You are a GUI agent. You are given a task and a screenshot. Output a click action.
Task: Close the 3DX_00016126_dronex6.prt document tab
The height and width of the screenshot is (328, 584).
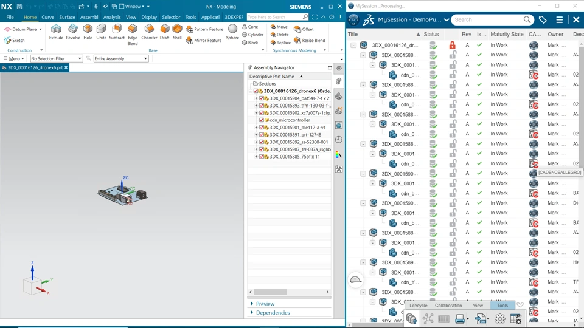(x=66, y=67)
